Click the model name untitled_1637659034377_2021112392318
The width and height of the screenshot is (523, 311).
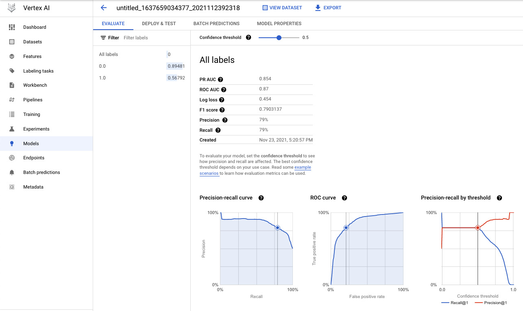[x=178, y=8]
